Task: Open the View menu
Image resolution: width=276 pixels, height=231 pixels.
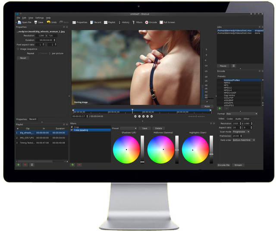Action: (31, 18)
